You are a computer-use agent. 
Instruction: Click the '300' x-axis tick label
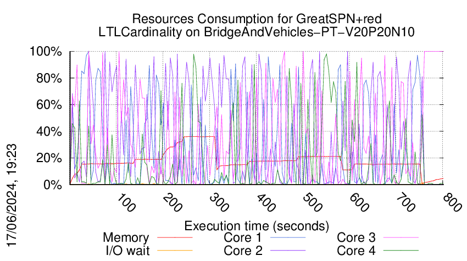pyautogui.click(x=219, y=203)
